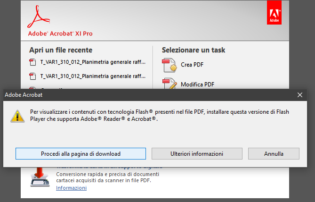Click the Crea PDF task icon

click(x=169, y=65)
